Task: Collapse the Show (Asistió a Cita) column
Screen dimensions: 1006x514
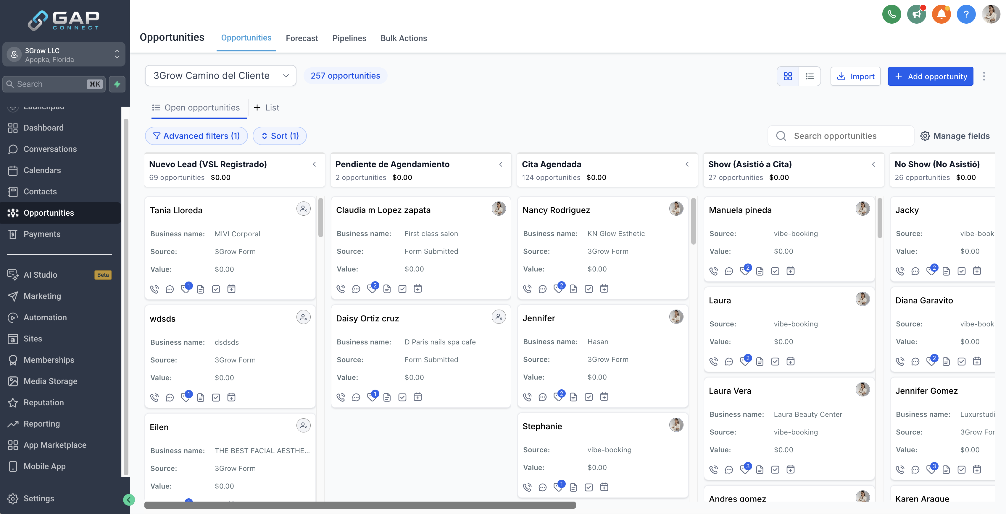Action: pos(874,164)
